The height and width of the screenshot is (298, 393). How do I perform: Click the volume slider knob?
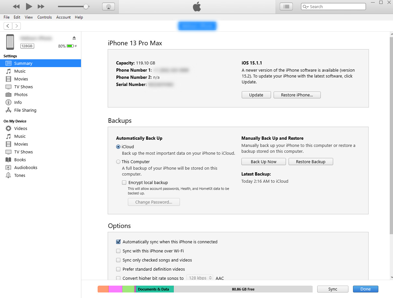pyautogui.click(x=86, y=7)
